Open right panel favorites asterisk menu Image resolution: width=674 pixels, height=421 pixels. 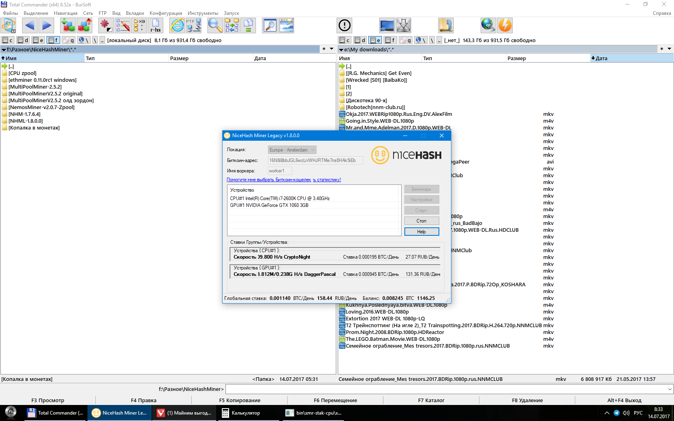[x=662, y=49]
